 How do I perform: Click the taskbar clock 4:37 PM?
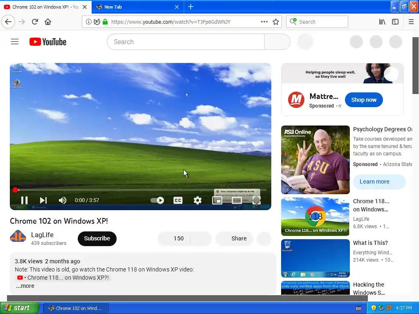pyautogui.click(x=404, y=308)
